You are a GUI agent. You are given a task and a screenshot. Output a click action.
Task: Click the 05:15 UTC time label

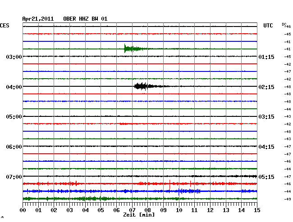point(266,177)
